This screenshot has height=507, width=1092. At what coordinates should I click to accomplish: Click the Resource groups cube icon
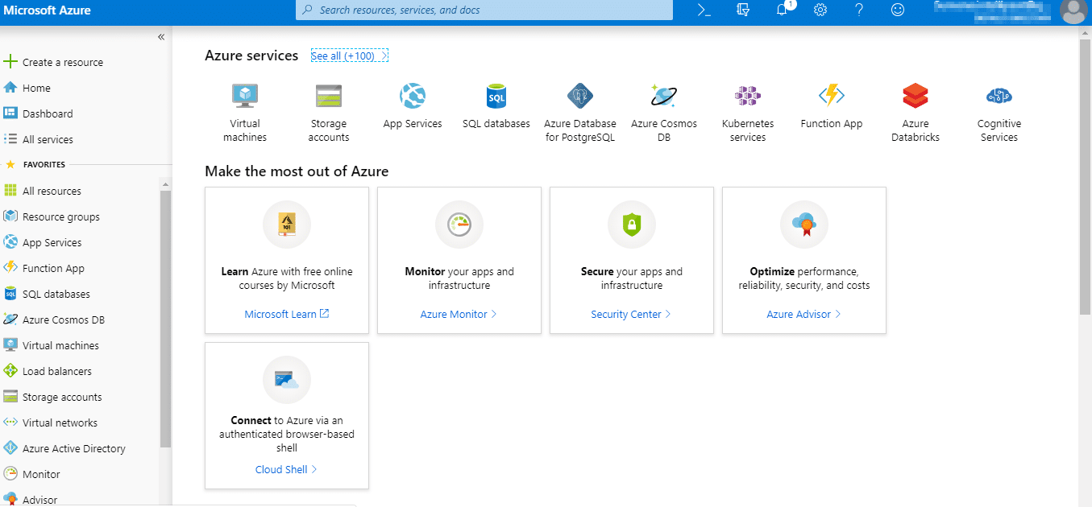10,216
